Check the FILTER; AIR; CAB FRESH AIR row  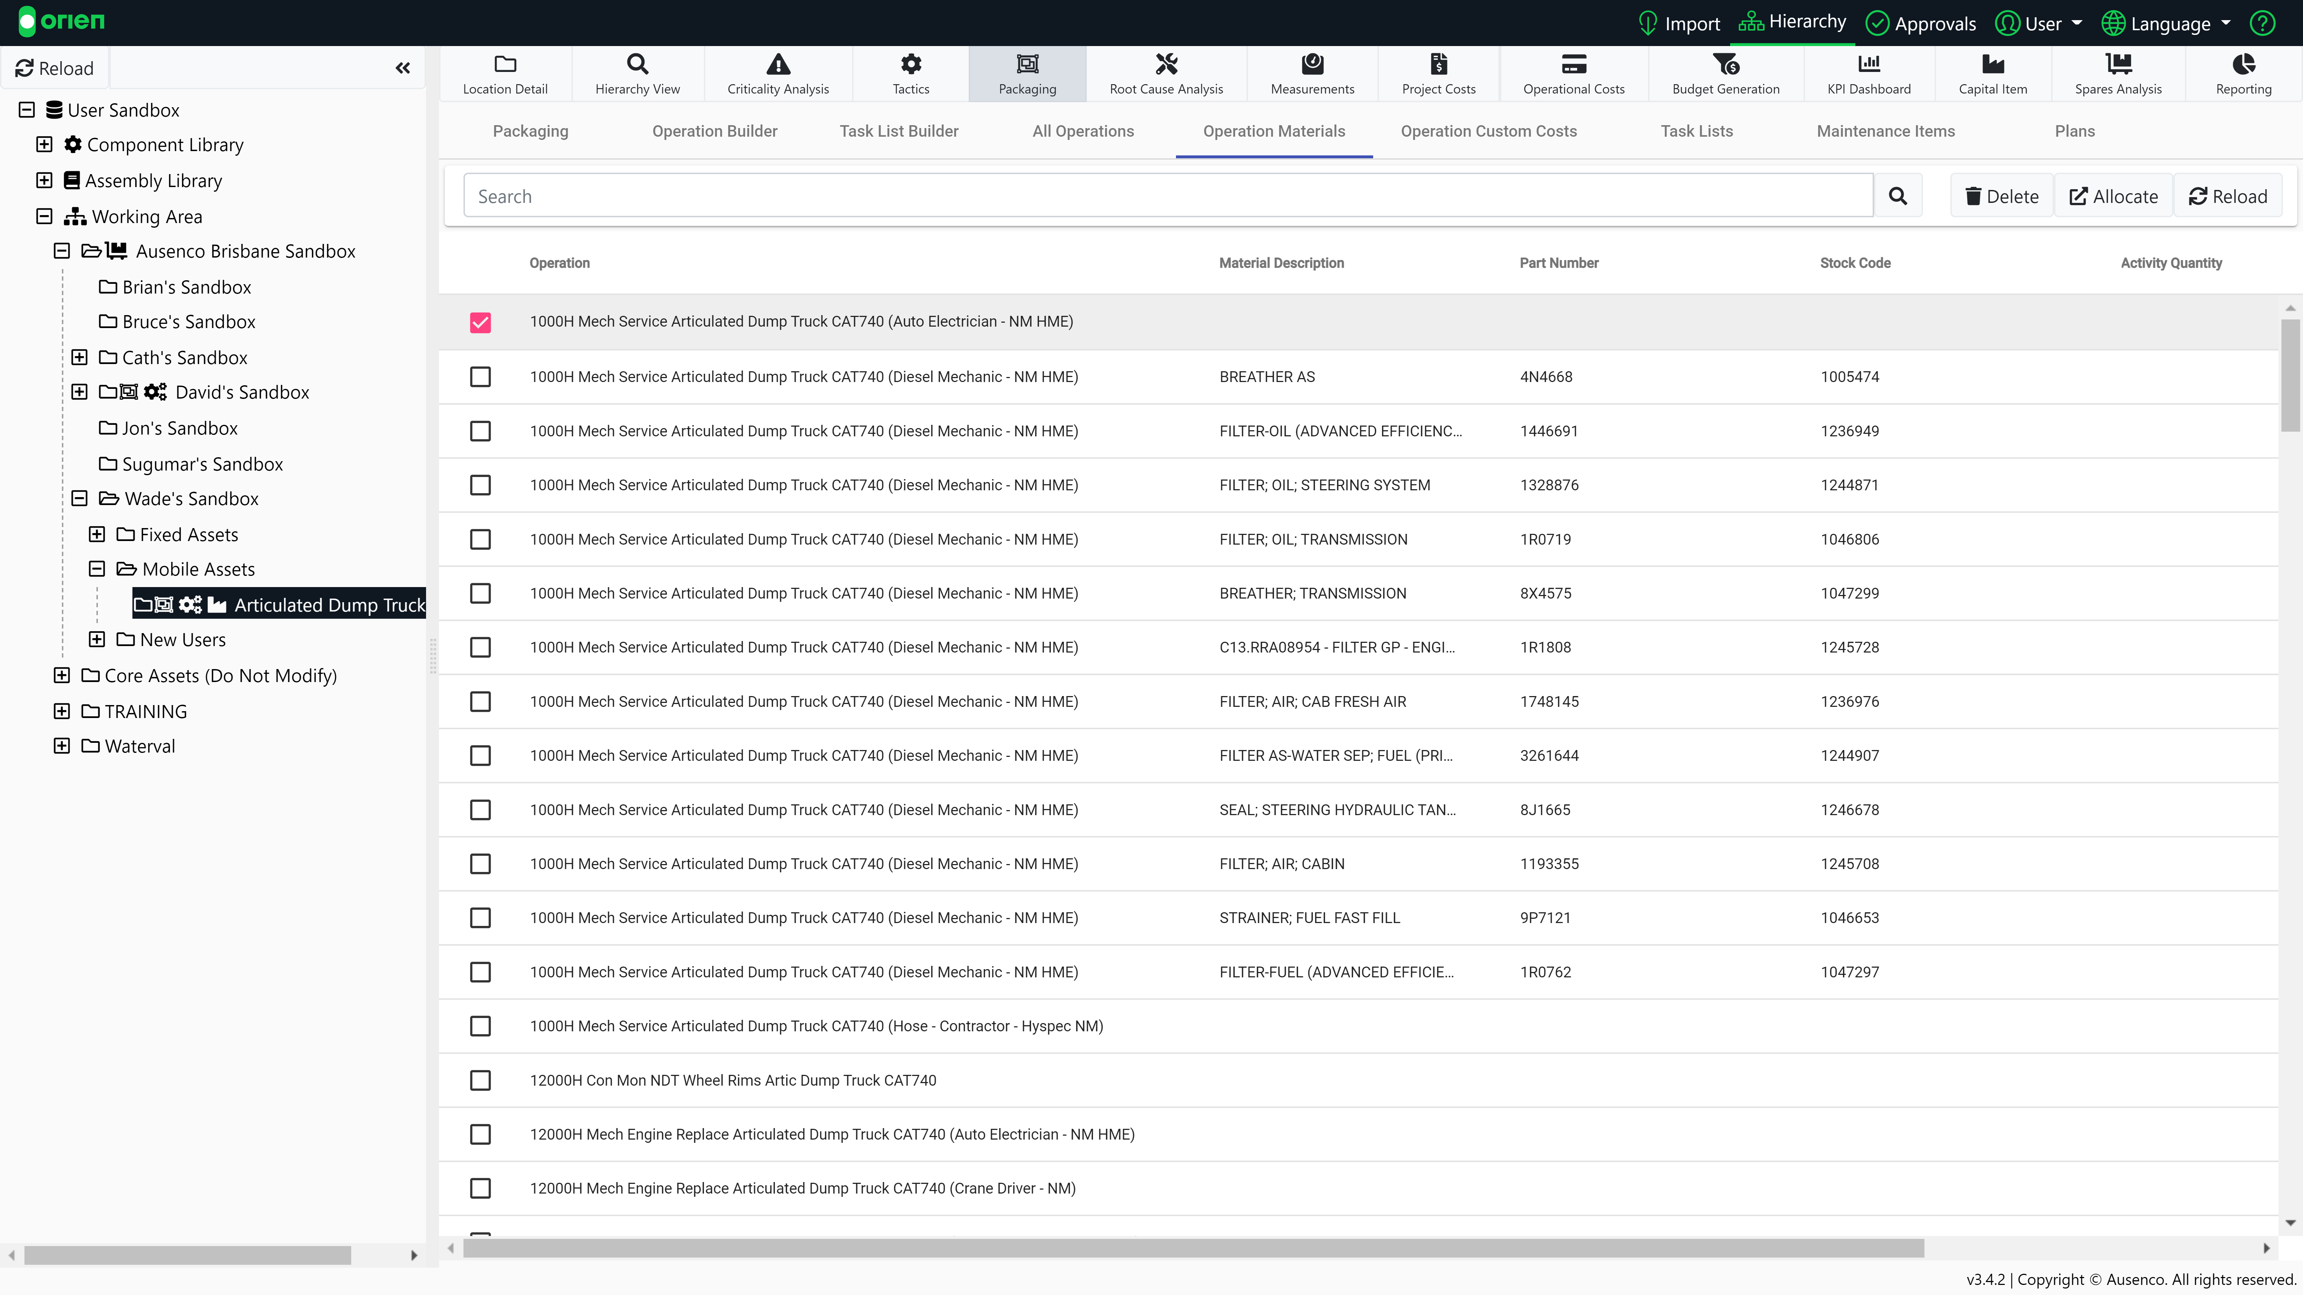480,701
